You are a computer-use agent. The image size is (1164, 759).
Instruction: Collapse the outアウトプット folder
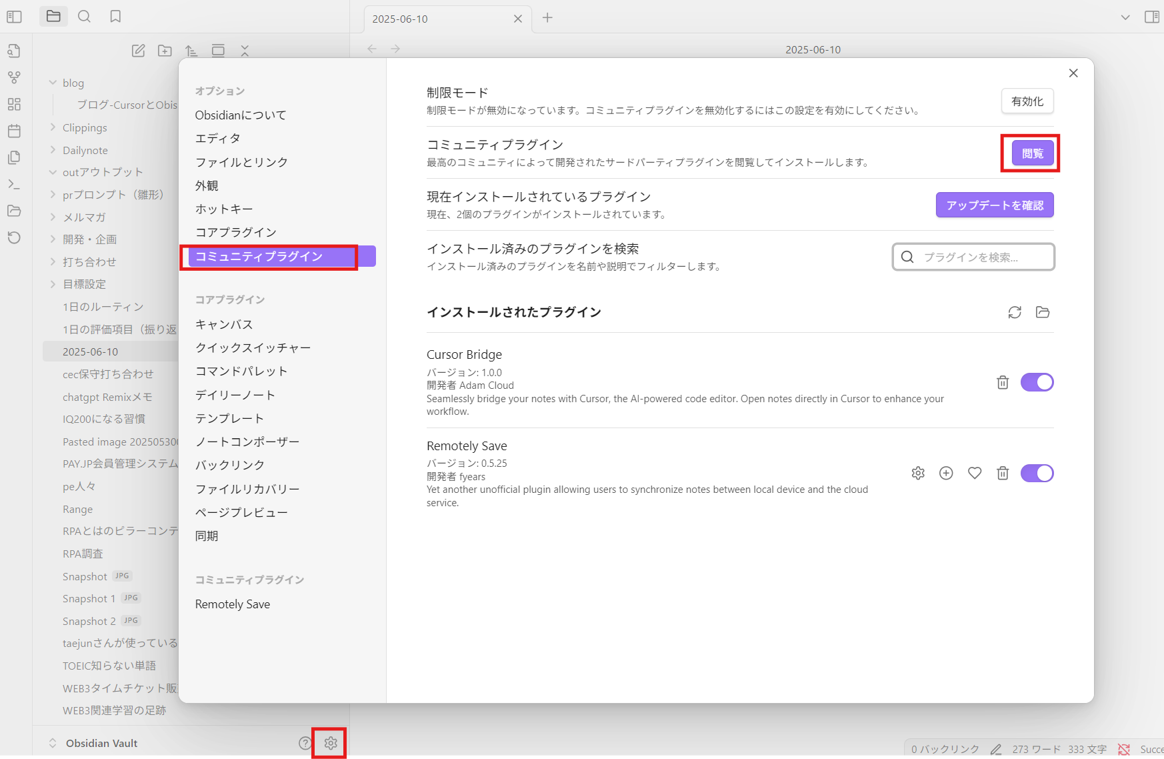coord(53,172)
